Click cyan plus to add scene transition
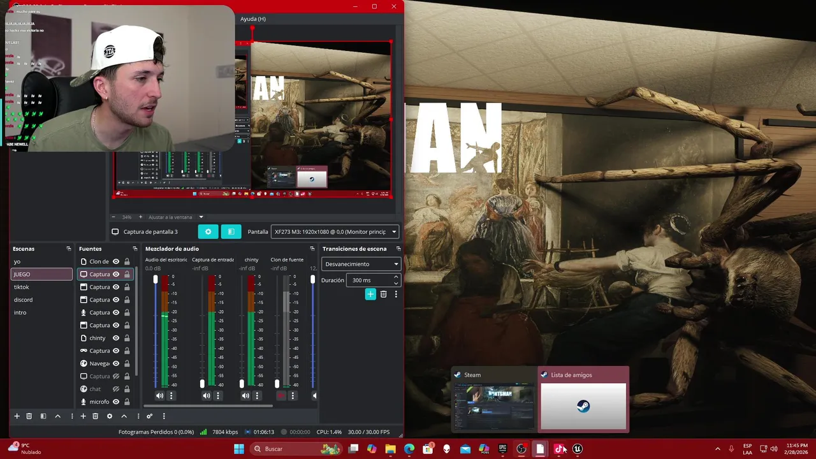Viewport: 816px width, 459px height. coord(370,294)
